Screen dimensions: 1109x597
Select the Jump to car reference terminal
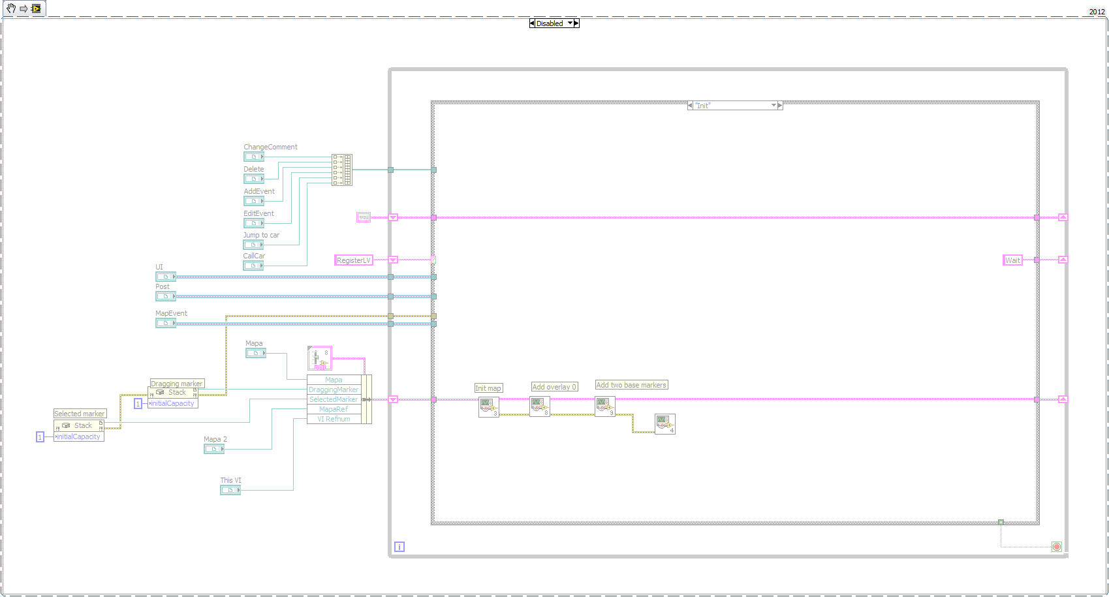[x=254, y=245]
